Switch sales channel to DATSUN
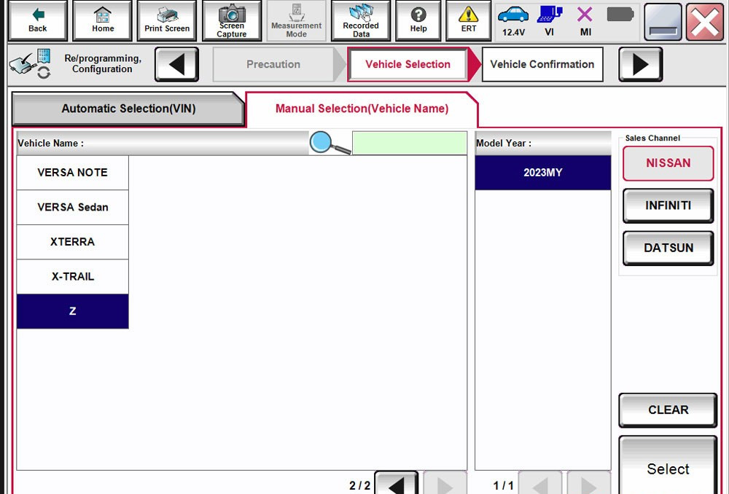The width and height of the screenshot is (729, 494). tap(667, 248)
